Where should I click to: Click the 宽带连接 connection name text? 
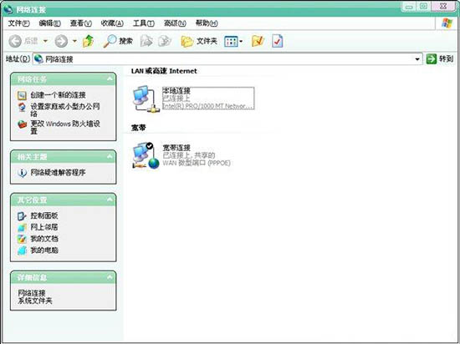click(176, 148)
